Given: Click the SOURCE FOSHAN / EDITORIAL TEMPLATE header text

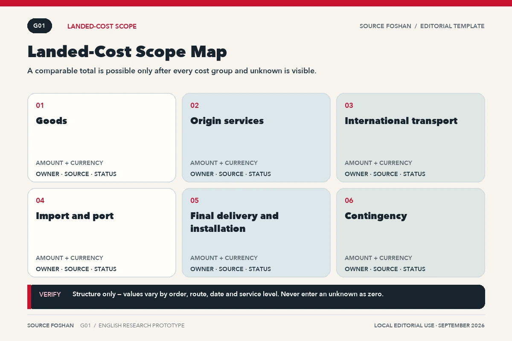Looking at the screenshot, I should coord(422,26).
